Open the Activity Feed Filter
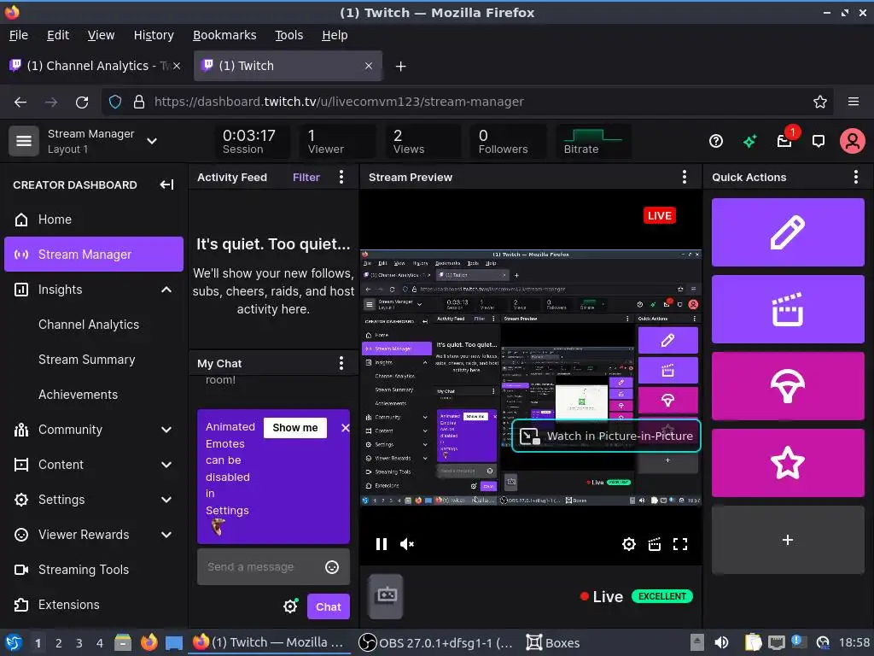 pos(306,178)
